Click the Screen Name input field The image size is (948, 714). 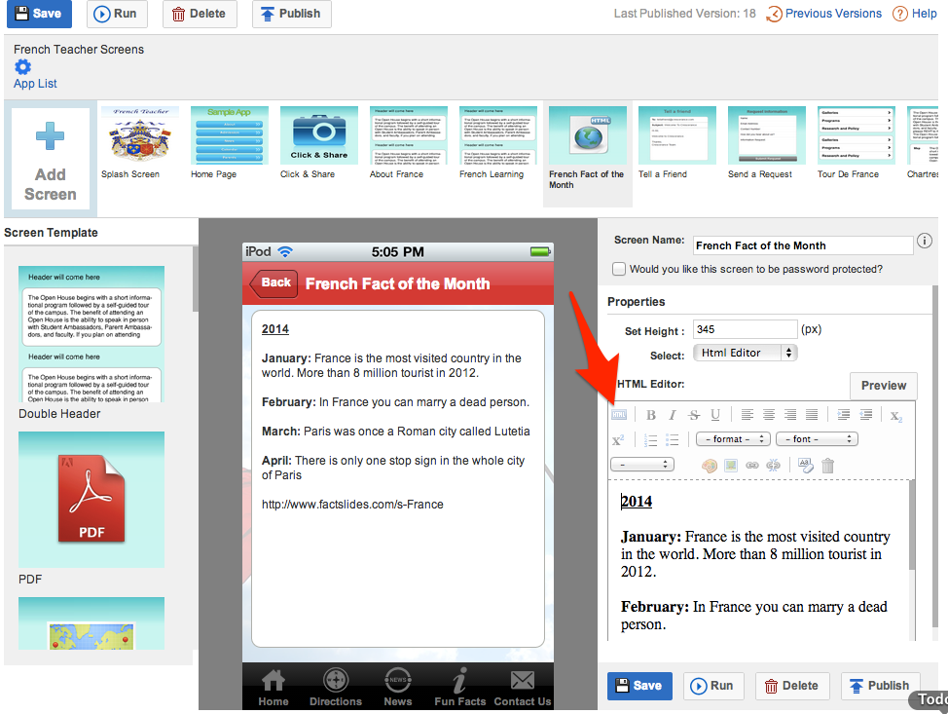coord(803,245)
